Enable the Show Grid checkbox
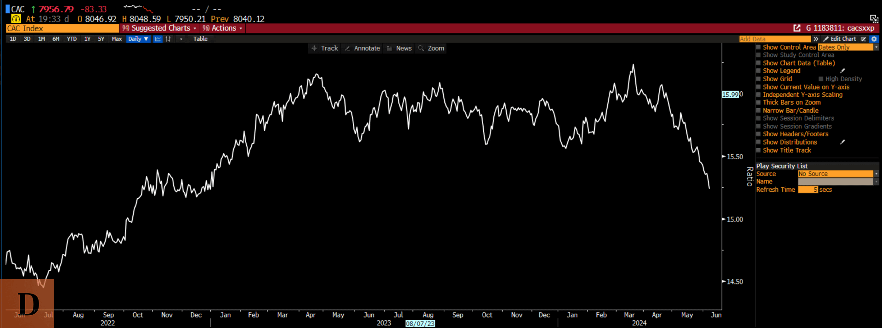The height and width of the screenshot is (328, 882). (758, 79)
